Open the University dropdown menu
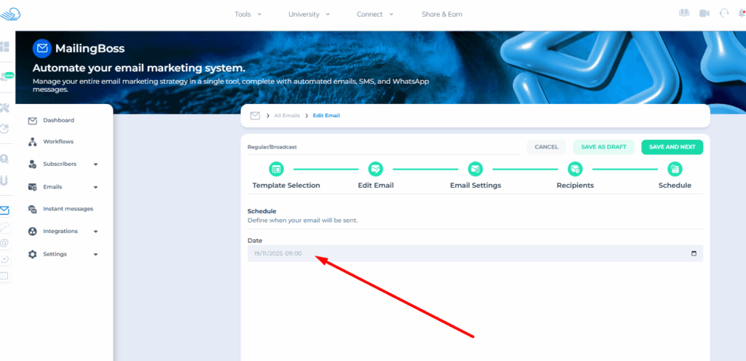 pyautogui.click(x=309, y=14)
